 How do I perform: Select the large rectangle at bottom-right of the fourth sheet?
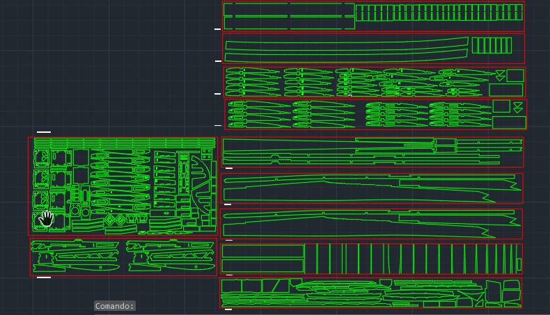click(509, 122)
